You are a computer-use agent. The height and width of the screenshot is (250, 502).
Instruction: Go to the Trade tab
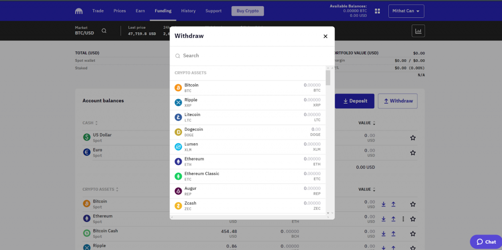pyautogui.click(x=98, y=11)
